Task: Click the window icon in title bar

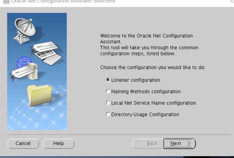Action: coord(6,2)
